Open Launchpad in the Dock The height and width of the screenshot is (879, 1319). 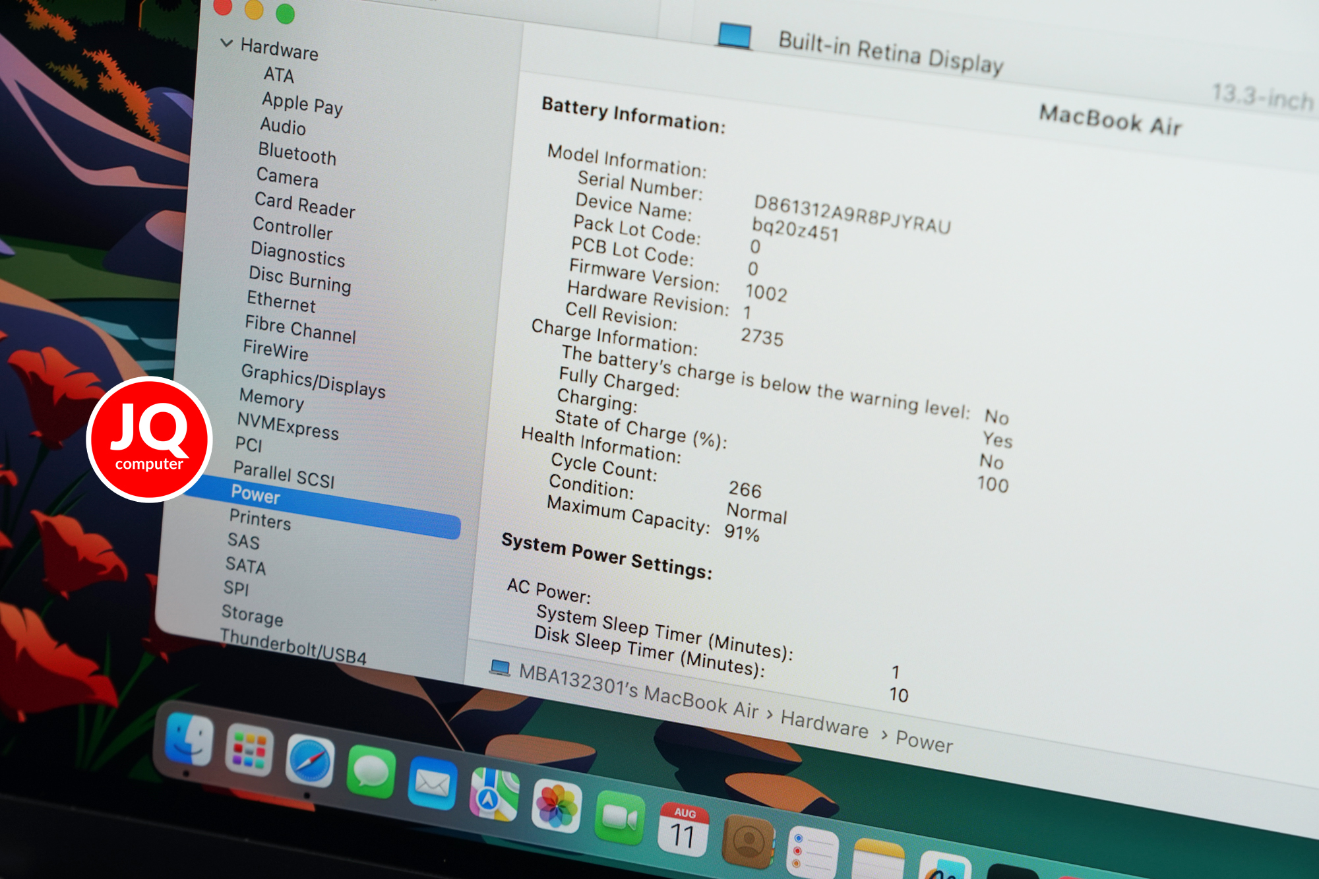click(249, 751)
